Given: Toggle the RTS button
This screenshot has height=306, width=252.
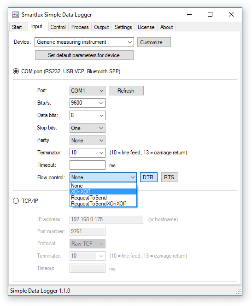Looking at the screenshot, I should [170, 177].
